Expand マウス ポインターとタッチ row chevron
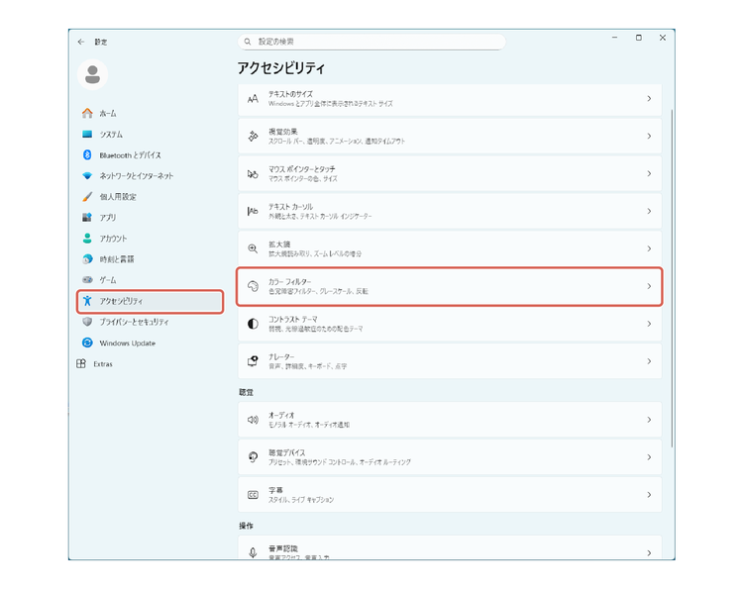Screen dimensions: 743x589 click(649, 174)
